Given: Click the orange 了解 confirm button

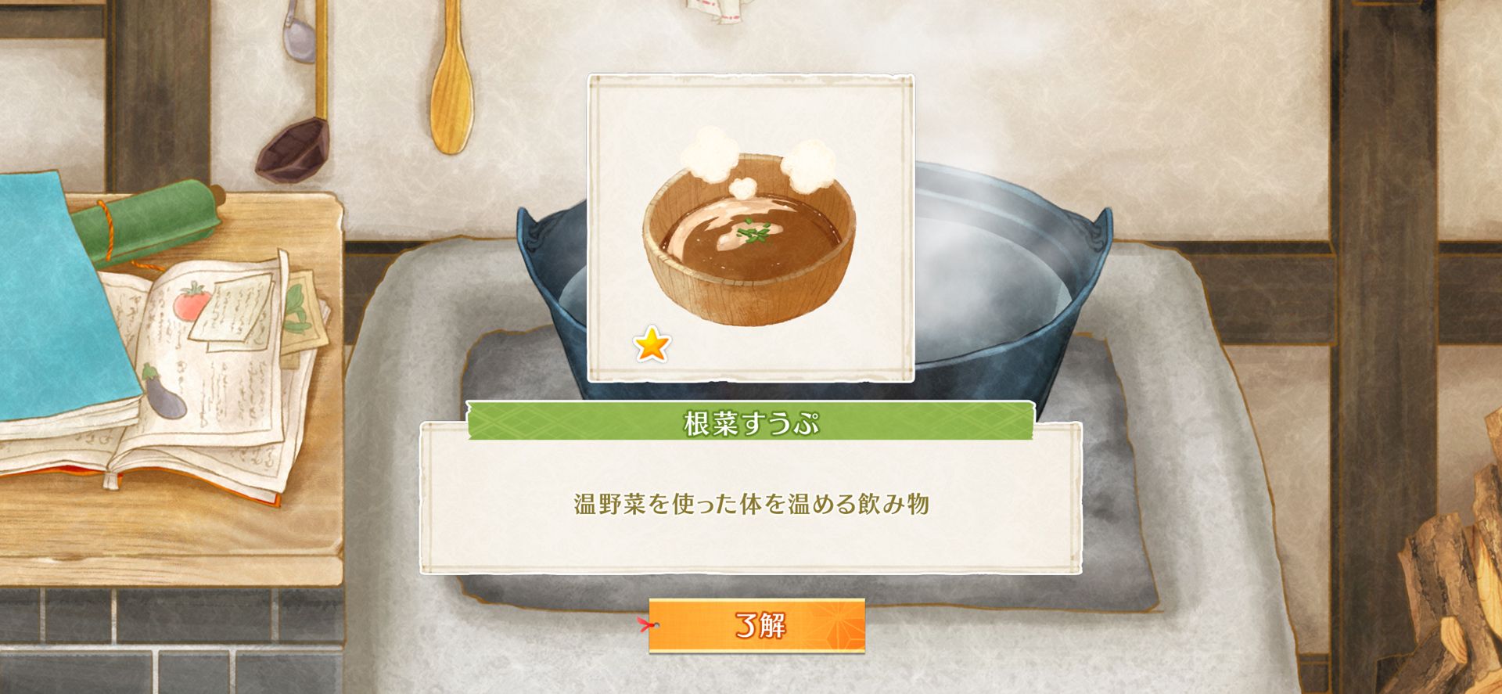Looking at the screenshot, I should coord(756,626).
